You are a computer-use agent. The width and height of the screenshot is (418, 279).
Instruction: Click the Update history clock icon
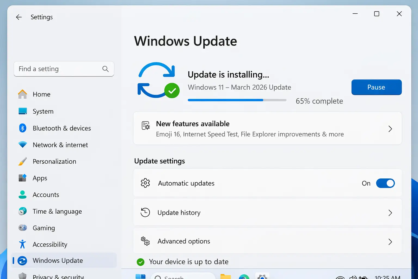pyautogui.click(x=145, y=212)
